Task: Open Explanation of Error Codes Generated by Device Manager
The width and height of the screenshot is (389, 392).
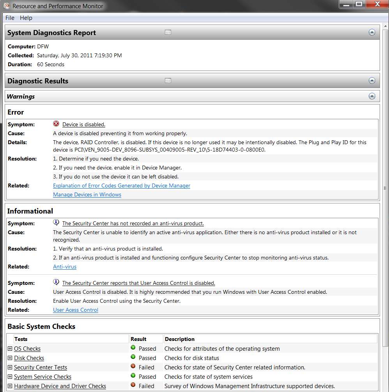Action: tap(122, 185)
